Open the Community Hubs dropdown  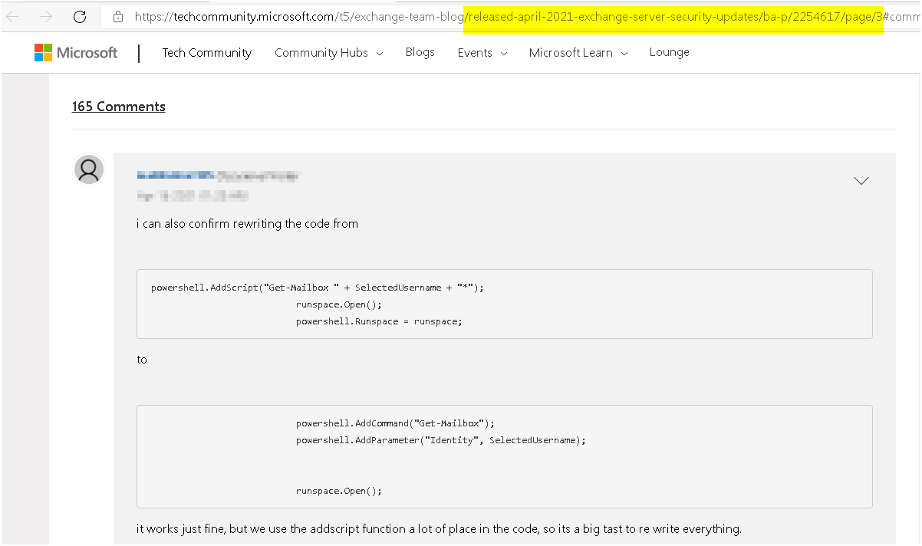(x=328, y=53)
